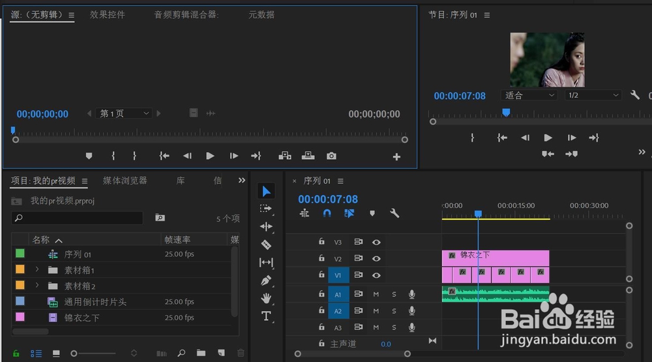Open the 项目 panel hamburger menu
The image size is (652, 362).
(x=84, y=181)
